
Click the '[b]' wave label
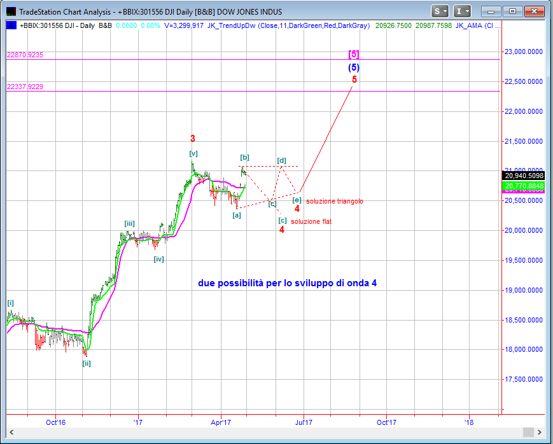(245, 157)
